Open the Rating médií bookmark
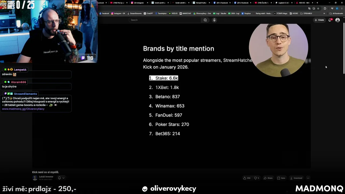The height and width of the screenshot is (194, 345). pyautogui.click(x=262, y=13)
